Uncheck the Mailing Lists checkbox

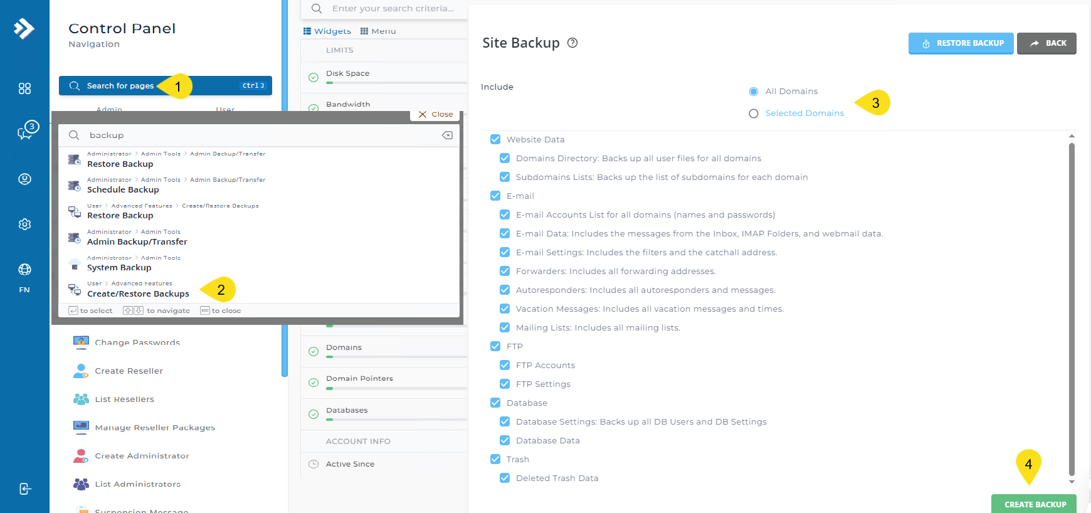tap(505, 327)
